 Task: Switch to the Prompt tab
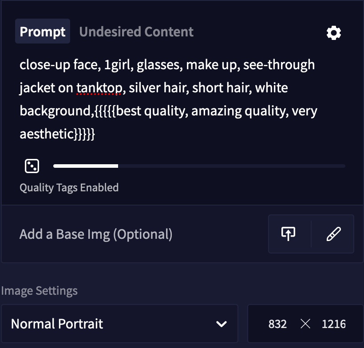tap(43, 31)
